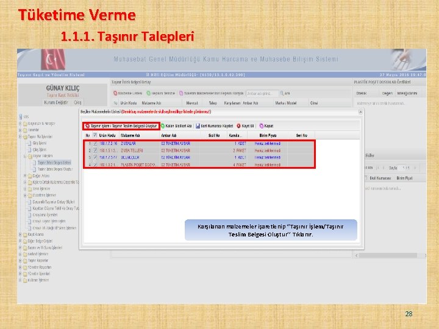Toggle the checkbox for ZIMBALAR row
This screenshot has width=439, height=329.
pos(95,144)
